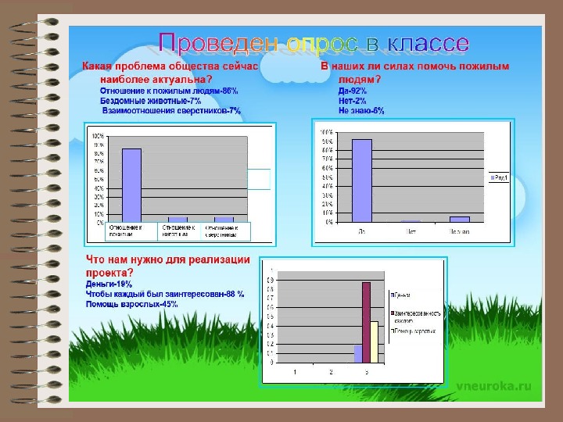This screenshot has width=563, height=422.
Task: Click the pale yellow bar in the third chart
Action: [x=374, y=342]
